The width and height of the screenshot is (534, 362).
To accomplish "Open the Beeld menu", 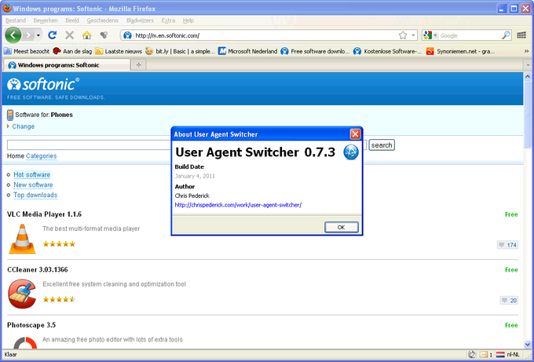I will [x=72, y=20].
